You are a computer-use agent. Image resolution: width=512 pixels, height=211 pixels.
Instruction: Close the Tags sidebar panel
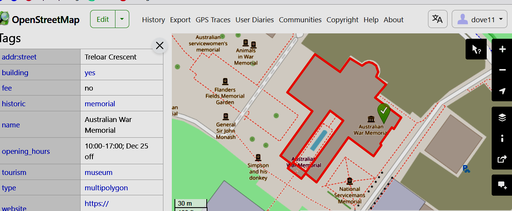point(160,46)
